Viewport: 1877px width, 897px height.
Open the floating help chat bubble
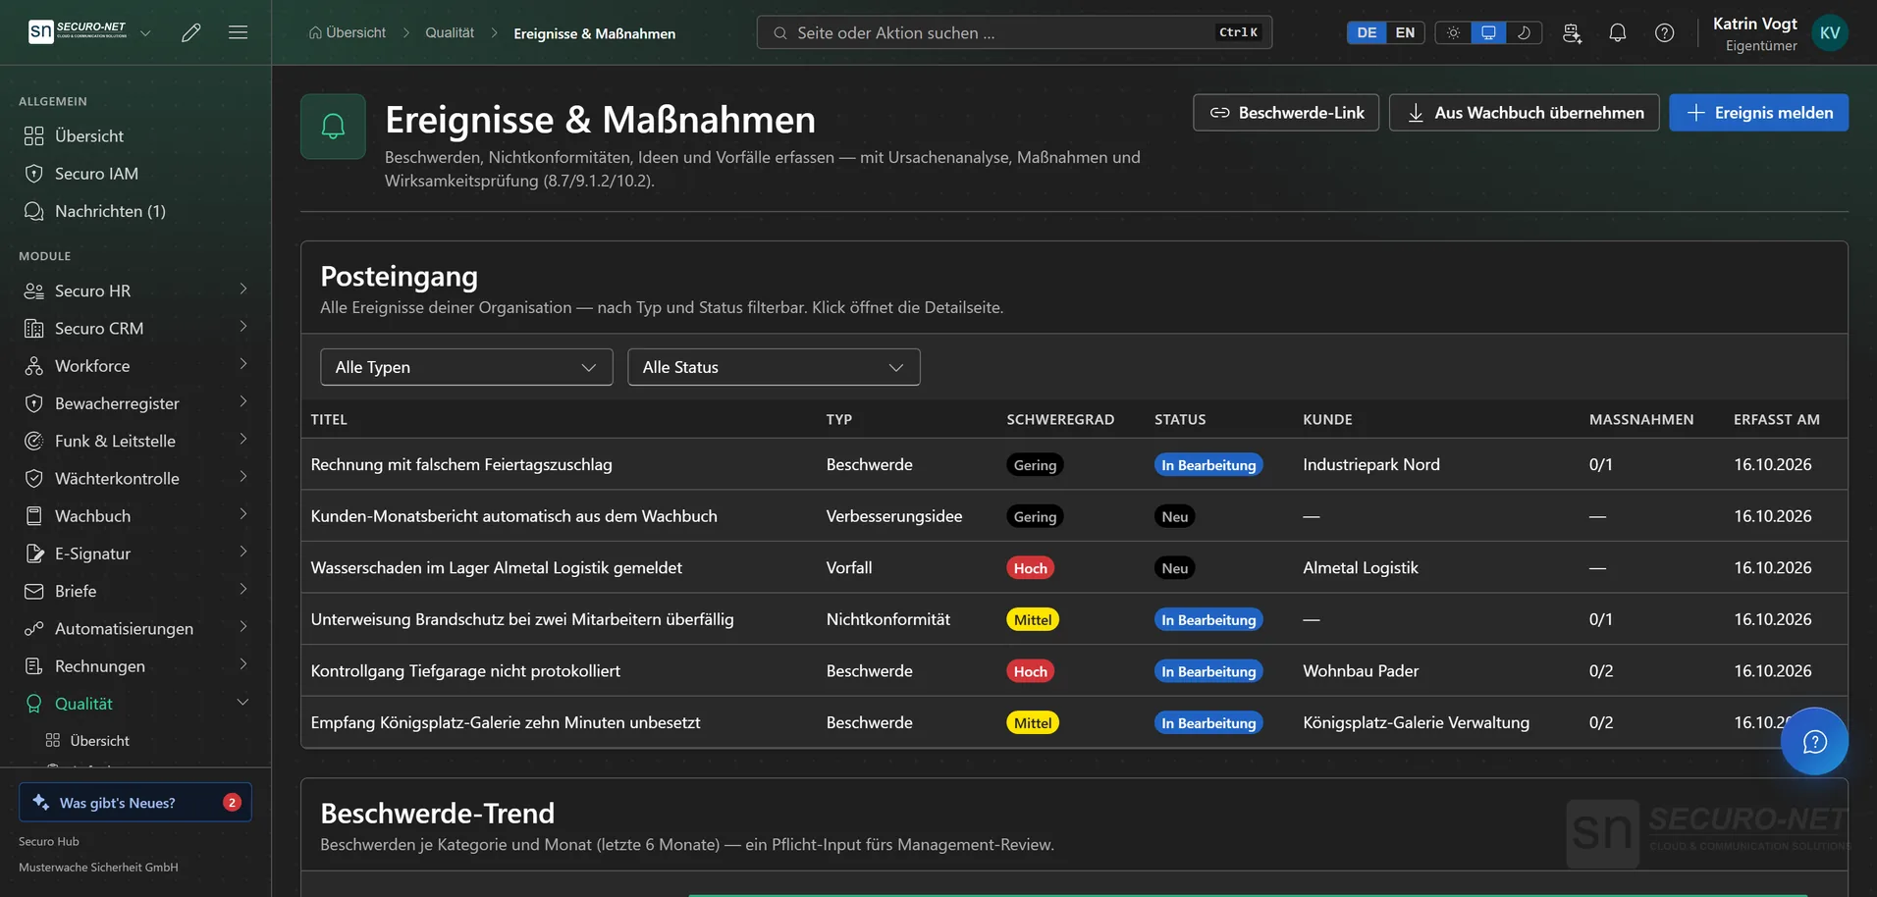(1814, 741)
